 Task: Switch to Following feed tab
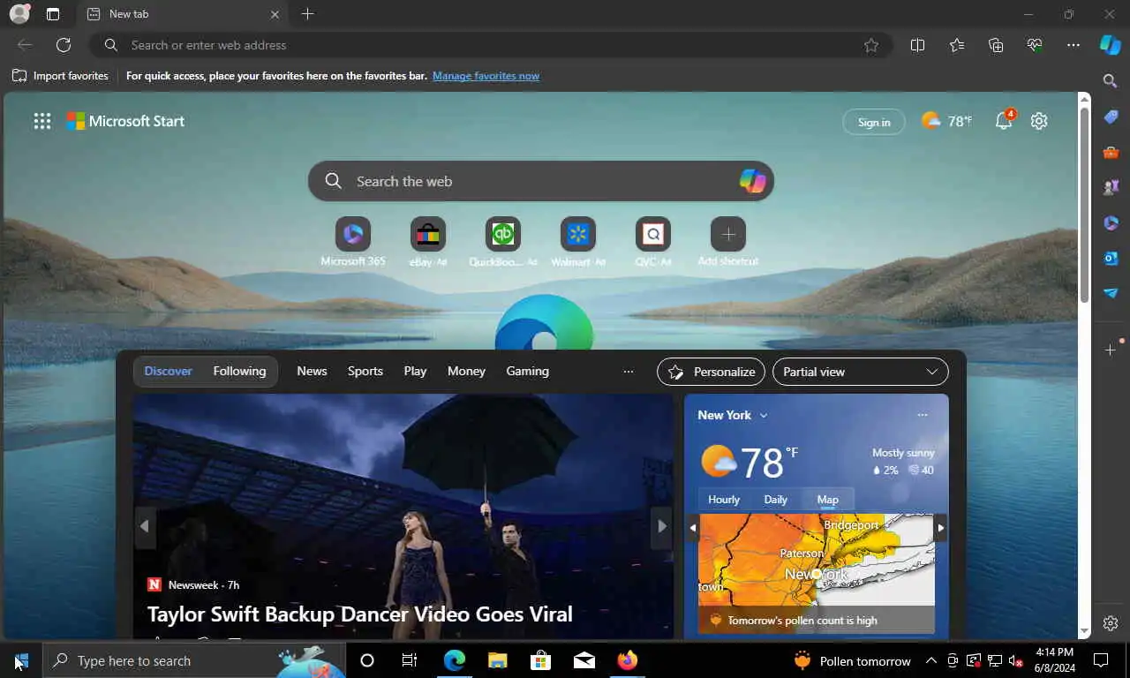[239, 372]
